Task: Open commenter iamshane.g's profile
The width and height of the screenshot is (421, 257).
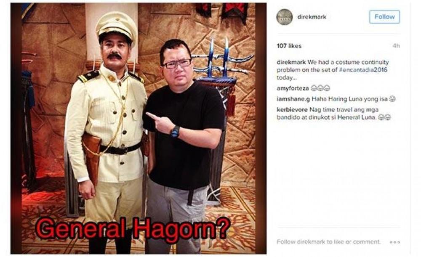Action: click(x=293, y=99)
